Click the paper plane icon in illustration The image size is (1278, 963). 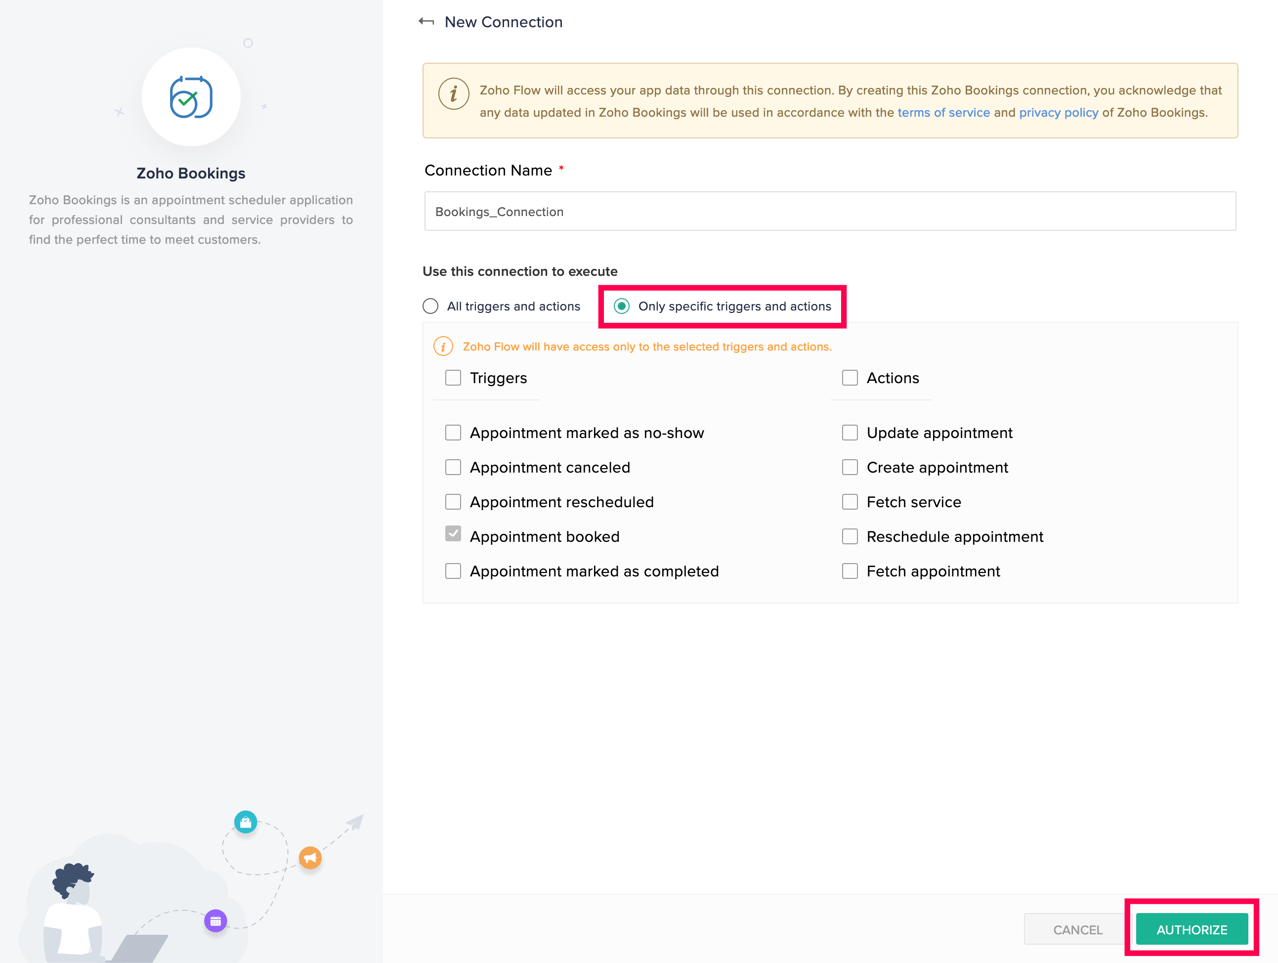coord(355,822)
